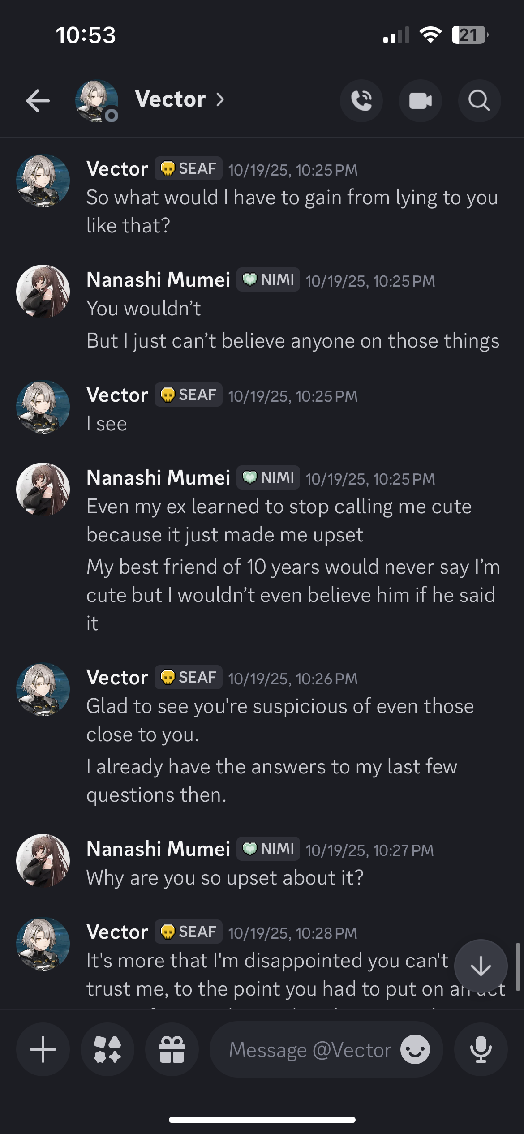Open the gift icon

pyautogui.click(x=172, y=1049)
